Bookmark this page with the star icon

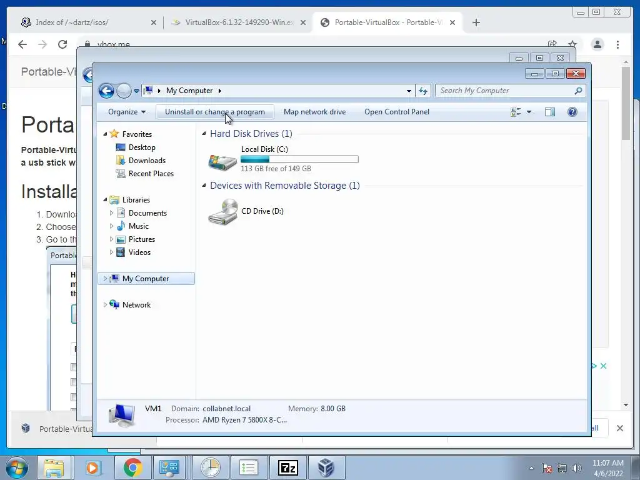[572, 44]
